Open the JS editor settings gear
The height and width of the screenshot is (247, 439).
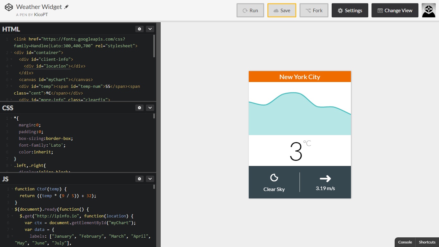[x=139, y=179]
